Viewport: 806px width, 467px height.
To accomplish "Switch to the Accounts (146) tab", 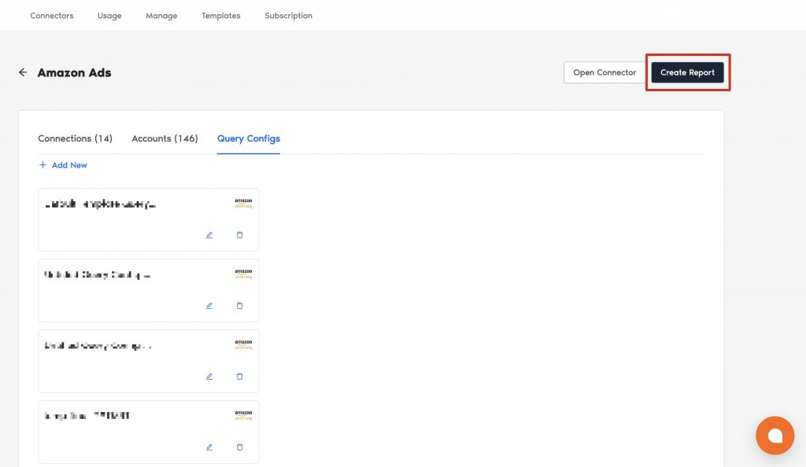I will pyautogui.click(x=165, y=138).
